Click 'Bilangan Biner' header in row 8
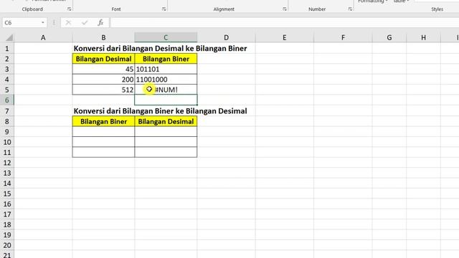Screen dimensions: 459x258 click(103, 121)
